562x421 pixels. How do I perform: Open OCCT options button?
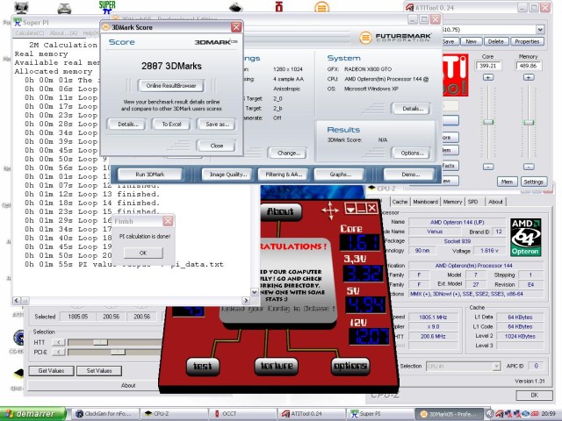coord(349,366)
